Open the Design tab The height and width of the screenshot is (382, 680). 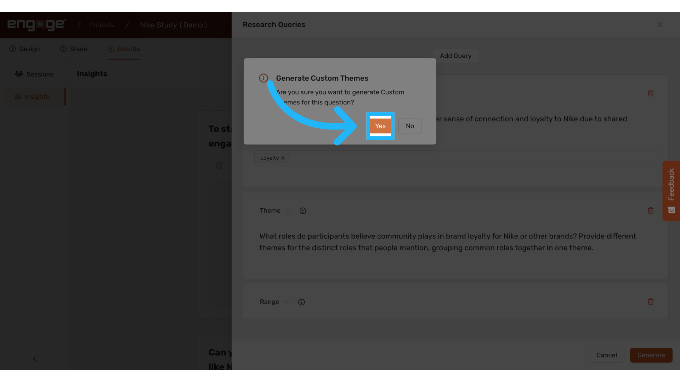(x=24, y=49)
